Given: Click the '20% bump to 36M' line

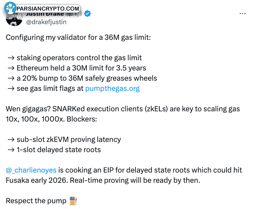Looking at the screenshot, I should pos(87,78).
